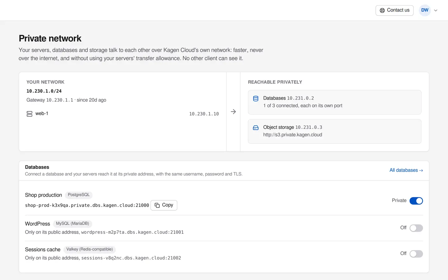448x280 pixels.
Task: Click the right arrow between network panels
Action: click(233, 112)
